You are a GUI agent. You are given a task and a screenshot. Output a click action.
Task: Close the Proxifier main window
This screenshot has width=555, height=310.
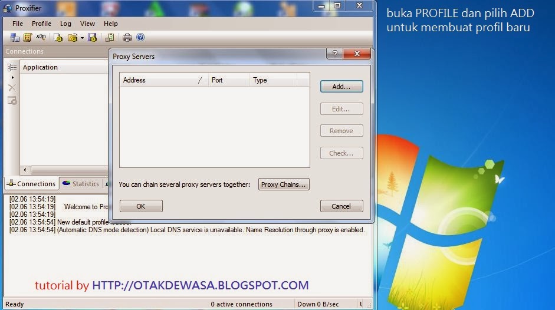click(359, 6)
